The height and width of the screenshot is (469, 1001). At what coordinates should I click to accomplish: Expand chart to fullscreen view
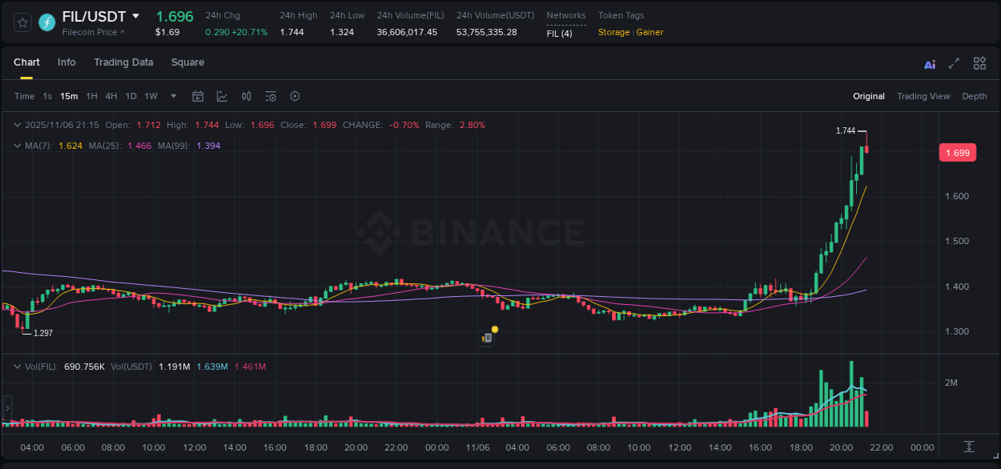point(955,63)
